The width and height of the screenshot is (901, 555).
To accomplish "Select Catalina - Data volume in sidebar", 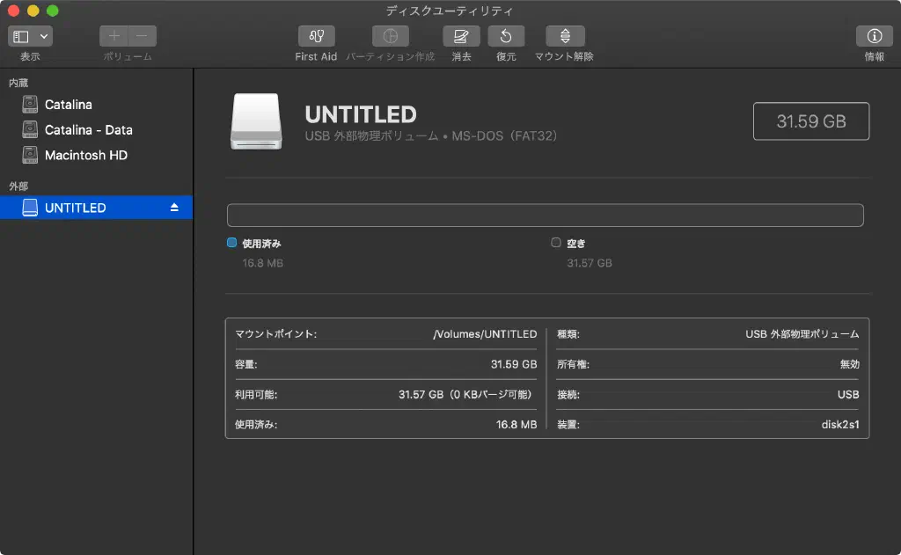I will (88, 130).
